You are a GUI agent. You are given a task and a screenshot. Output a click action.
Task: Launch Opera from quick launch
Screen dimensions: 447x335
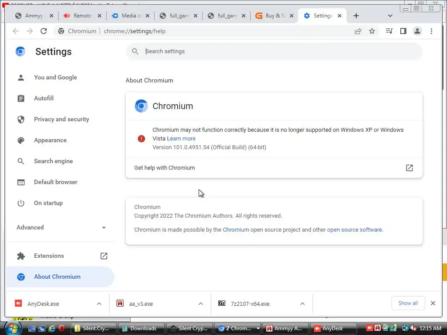coord(61,328)
